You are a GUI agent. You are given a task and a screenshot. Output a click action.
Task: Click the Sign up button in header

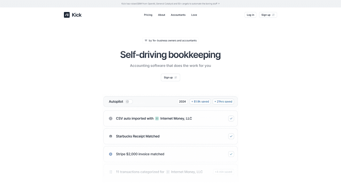268,15
